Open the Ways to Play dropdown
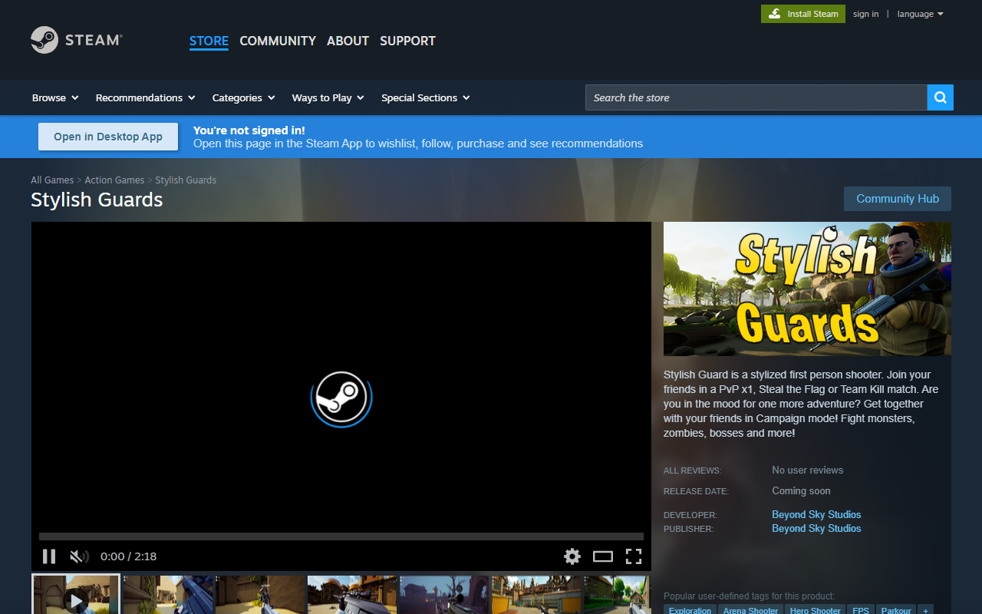982x614 pixels. pos(328,97)
